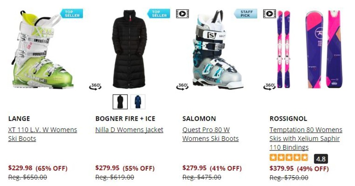Click the green Lange ski boot image
The height and width of the screenshot is (186, 355).
[42, 49]
